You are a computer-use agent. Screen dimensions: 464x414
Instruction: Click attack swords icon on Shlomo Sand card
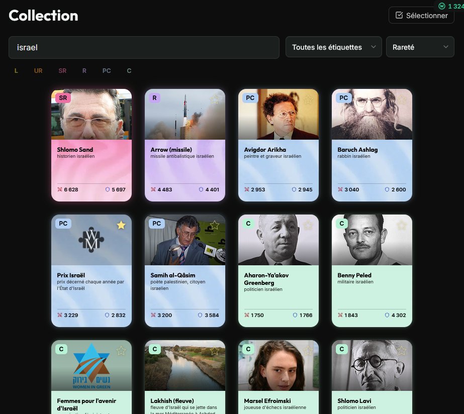click(x=60, y=189)
